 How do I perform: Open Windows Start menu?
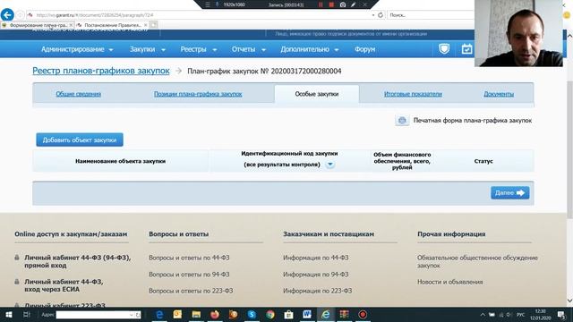click(8, 314)
